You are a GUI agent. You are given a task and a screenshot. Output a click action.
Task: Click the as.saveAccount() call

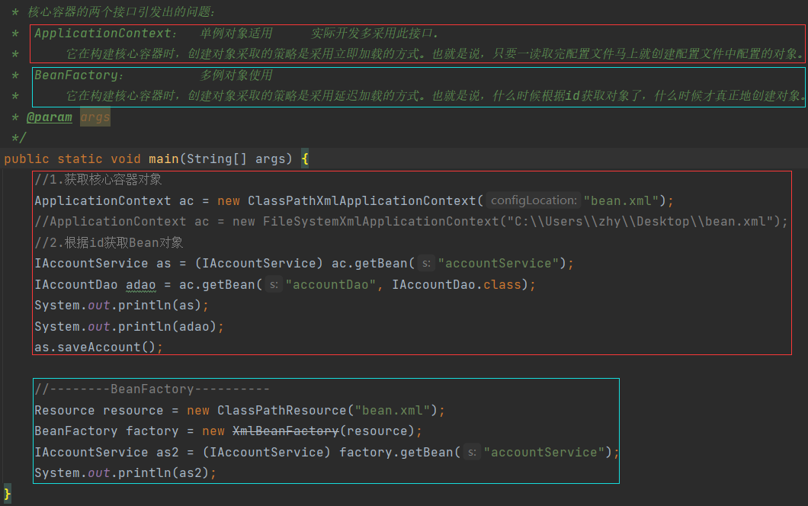coord(98,347)
